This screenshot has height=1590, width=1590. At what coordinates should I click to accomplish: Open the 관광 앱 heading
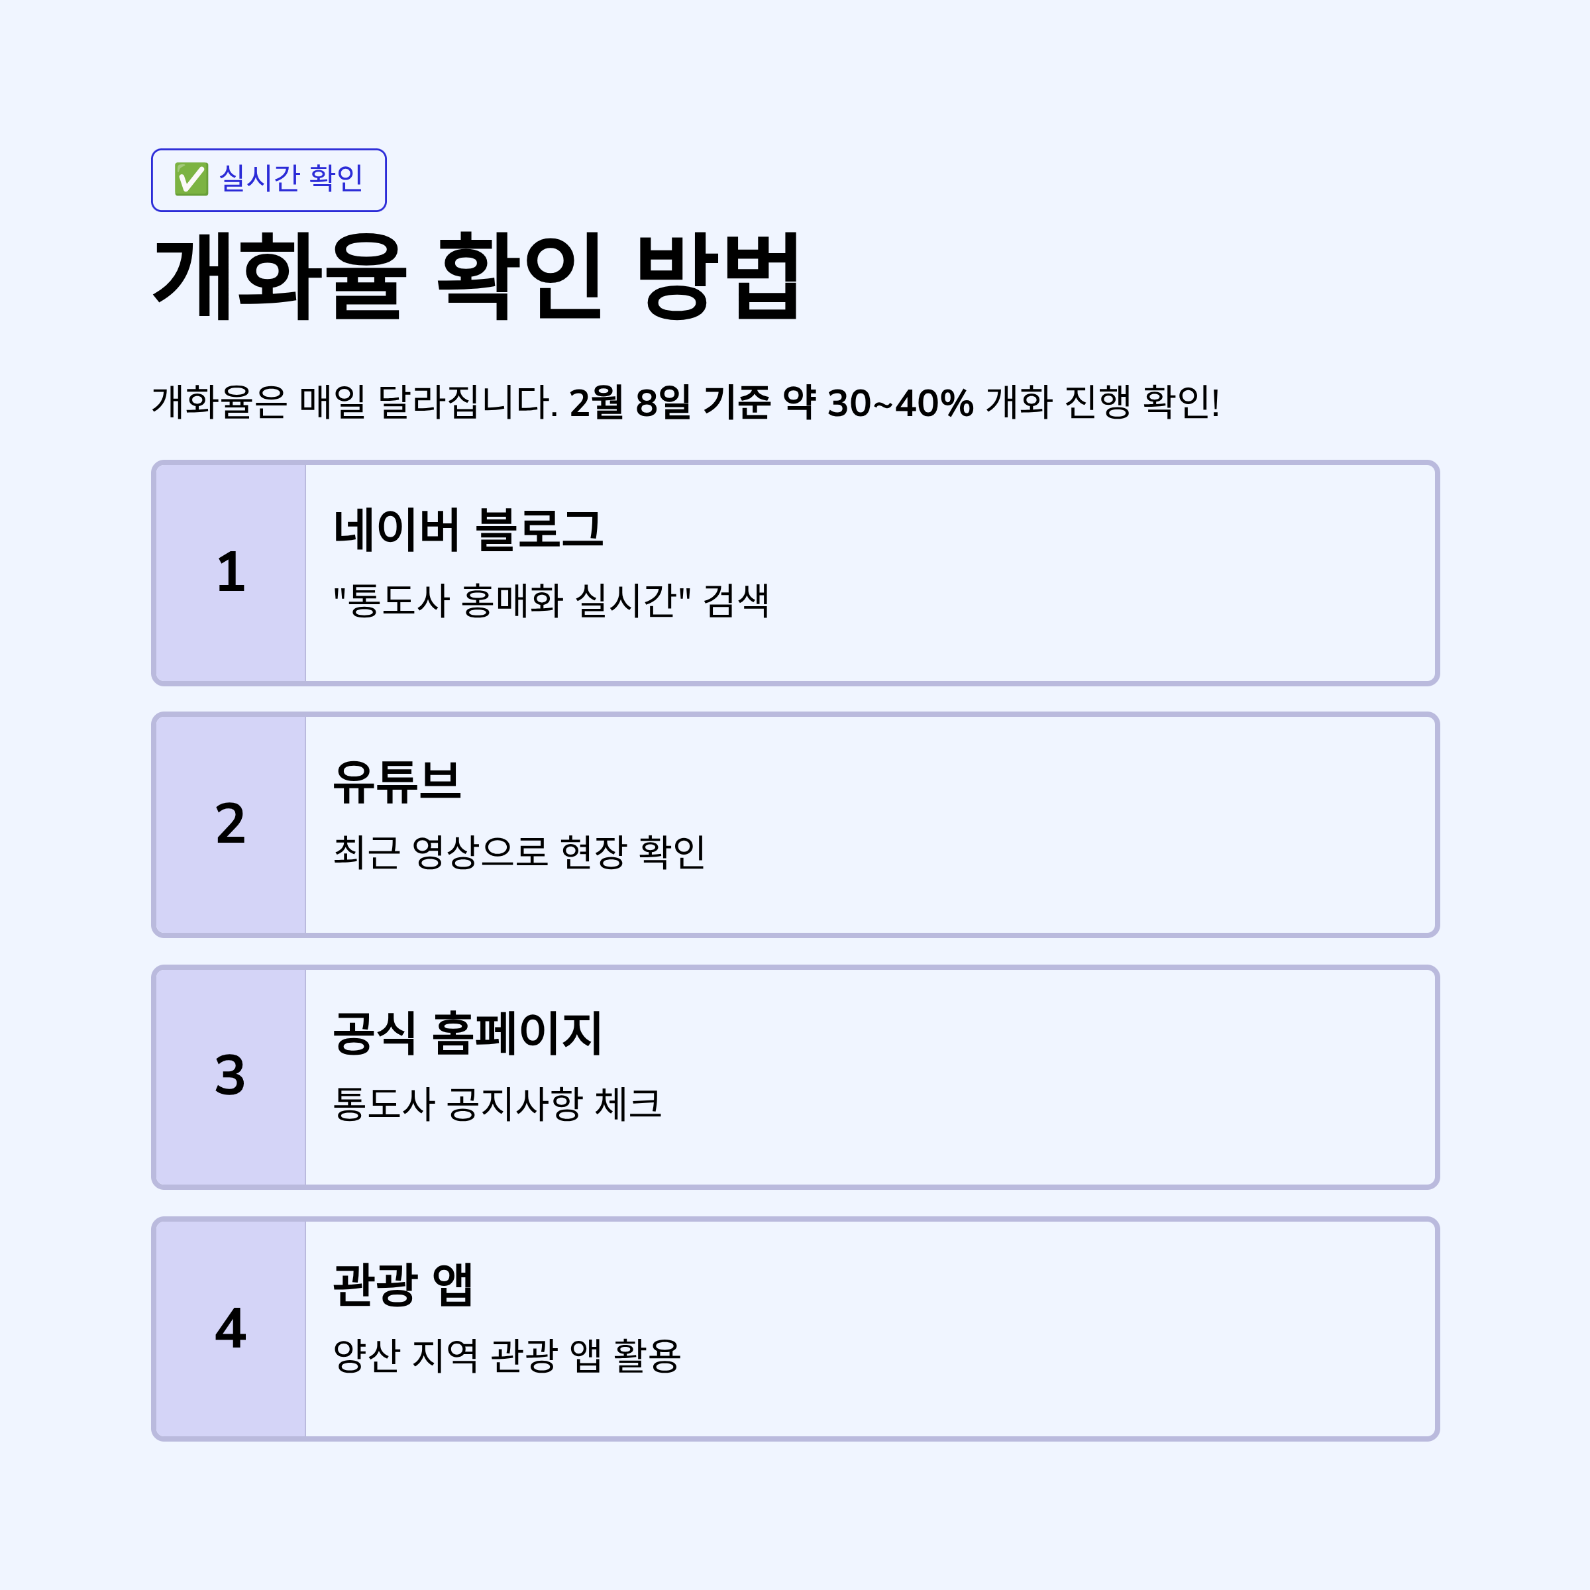(x=403, y=1285)
